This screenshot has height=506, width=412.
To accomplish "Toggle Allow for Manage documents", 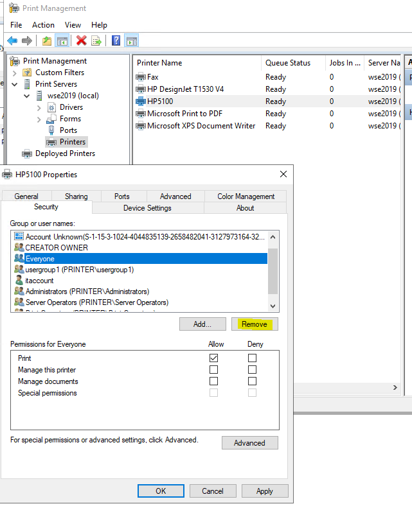I will (213, 381).
